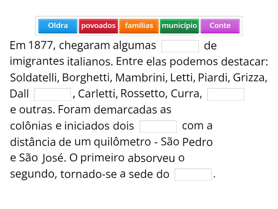The width and height of the screenshot is (278, 209).
Task: Click the blank following "Curra,"
Action: pos(226,94)
